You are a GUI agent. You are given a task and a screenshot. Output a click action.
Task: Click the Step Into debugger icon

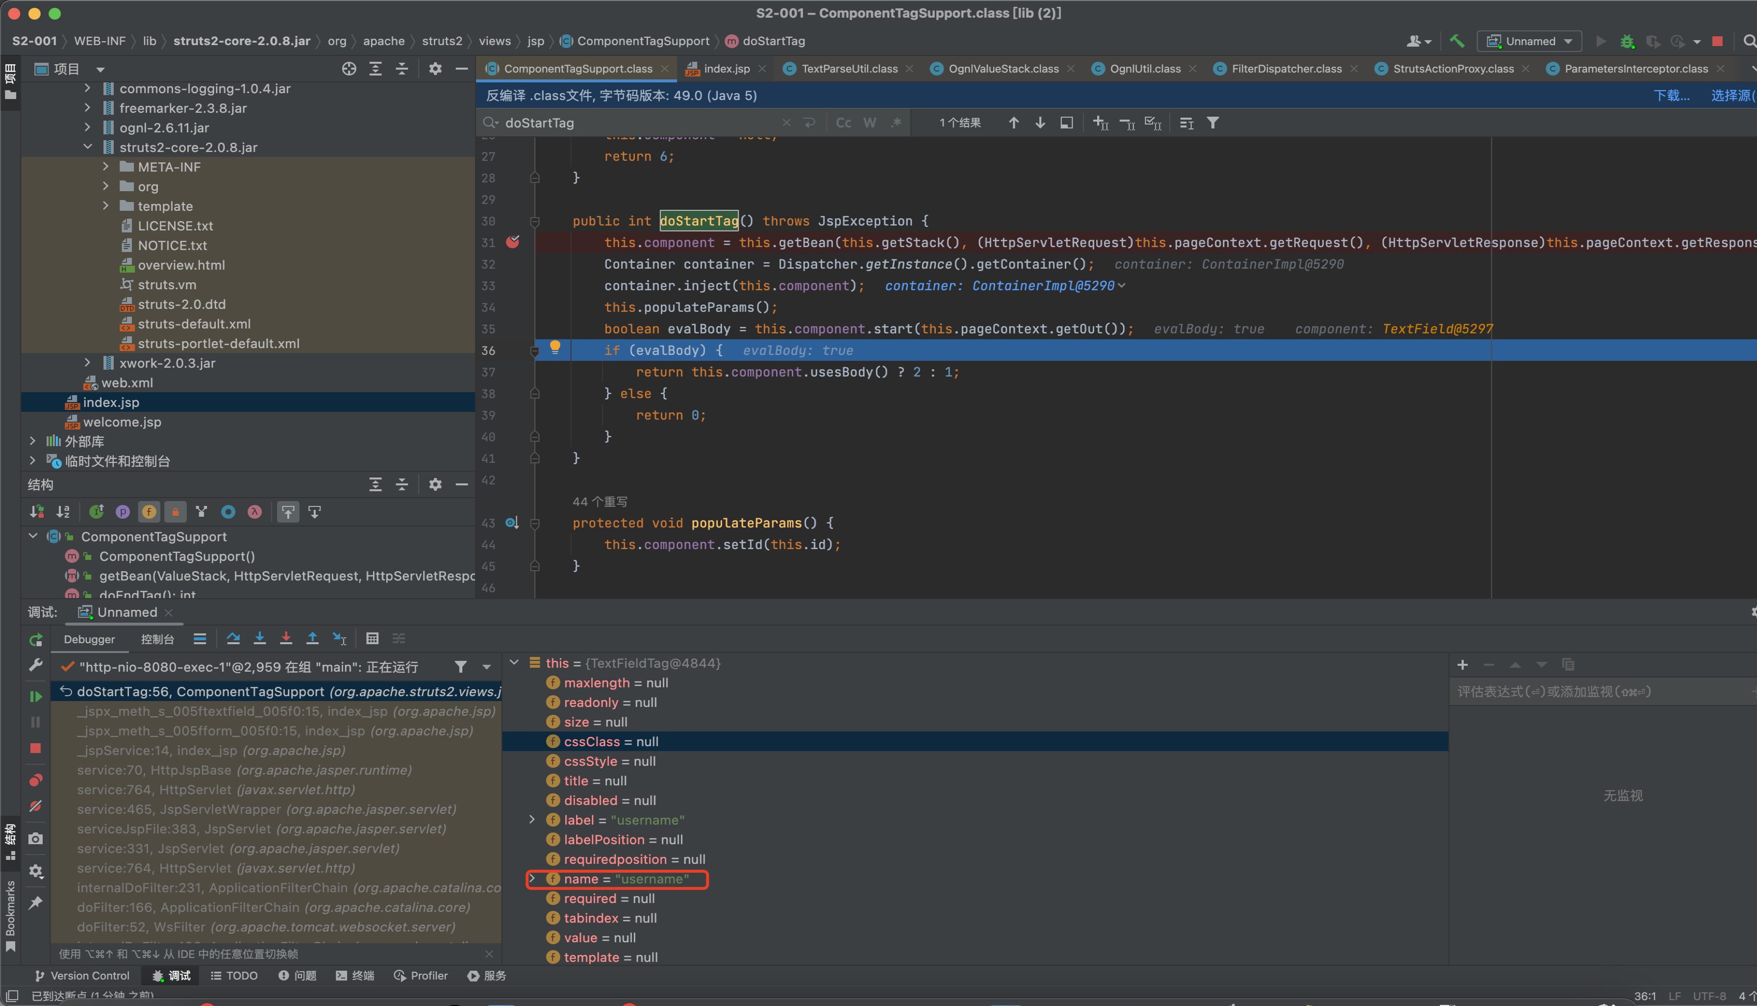(x=260, y=638)
